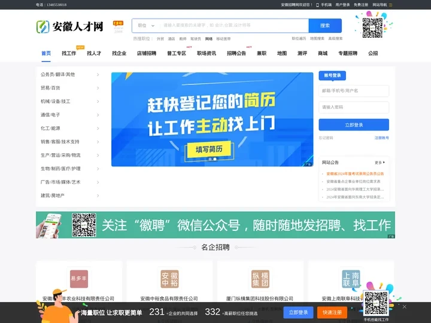431x323 pixels.
Task: Select the 账号登录 tab
Action: click(x=332, y=75)
